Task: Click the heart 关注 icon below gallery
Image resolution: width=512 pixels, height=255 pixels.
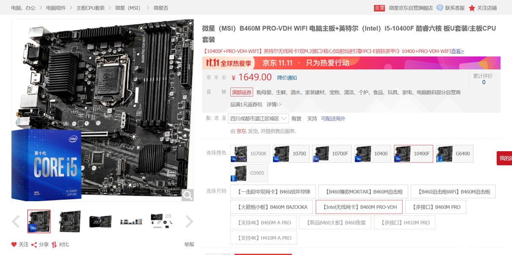Action: click(14, 245)
